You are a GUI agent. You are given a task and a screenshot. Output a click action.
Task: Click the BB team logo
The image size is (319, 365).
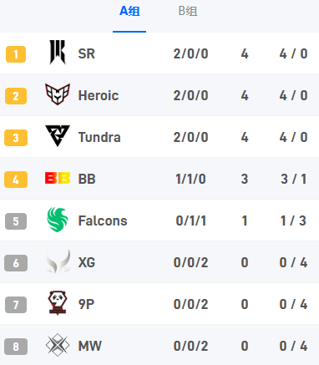click(58, 178)
